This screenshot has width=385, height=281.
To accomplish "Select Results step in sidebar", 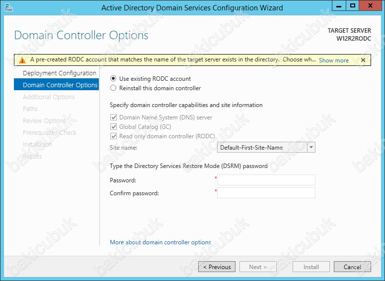I will (x=32, y=156).
